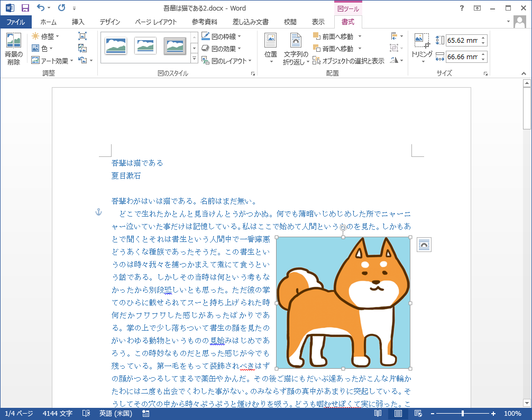Open 図の枠線 (Picture Border) menu
This screenshot has height=420, width=532.
tap(221, 36)
